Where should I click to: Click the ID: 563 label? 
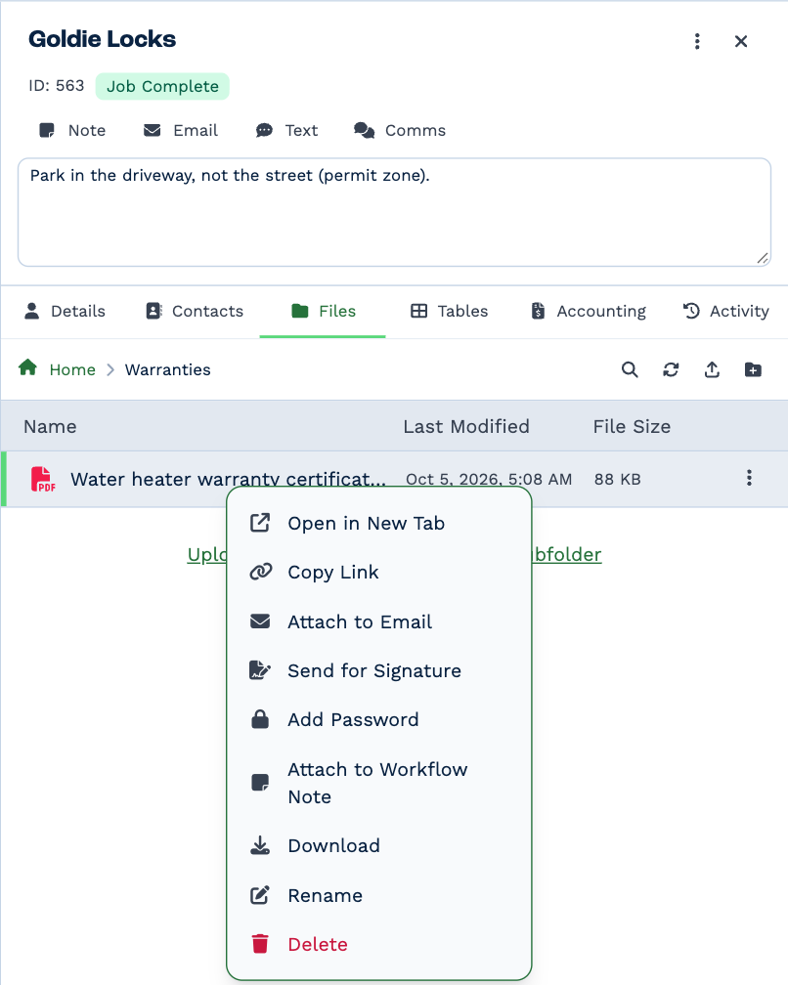point(56,85)
